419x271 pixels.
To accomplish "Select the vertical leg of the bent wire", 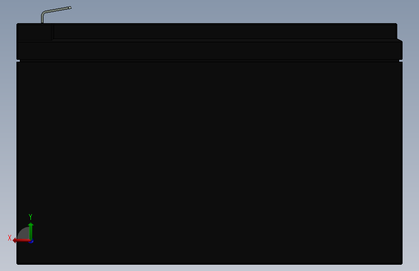I will [42, 19].
